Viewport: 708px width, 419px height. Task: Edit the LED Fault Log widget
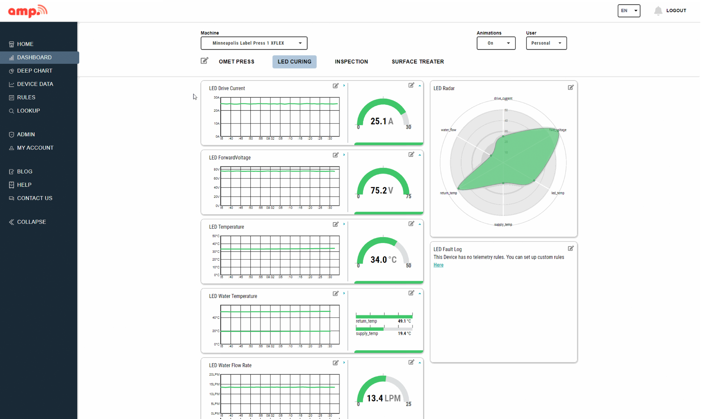570,248
